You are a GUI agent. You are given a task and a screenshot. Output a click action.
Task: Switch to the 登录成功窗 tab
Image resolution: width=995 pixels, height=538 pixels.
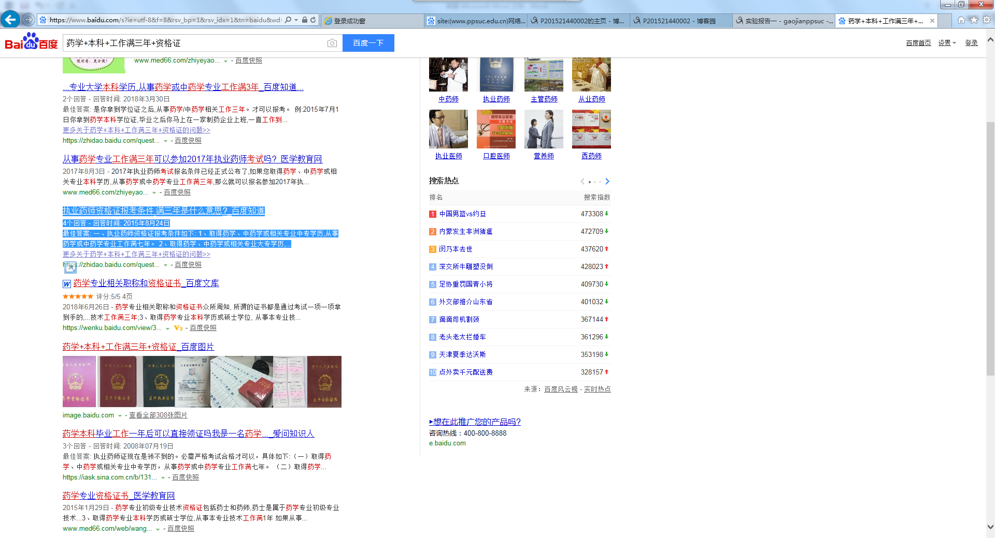point(372,21)
